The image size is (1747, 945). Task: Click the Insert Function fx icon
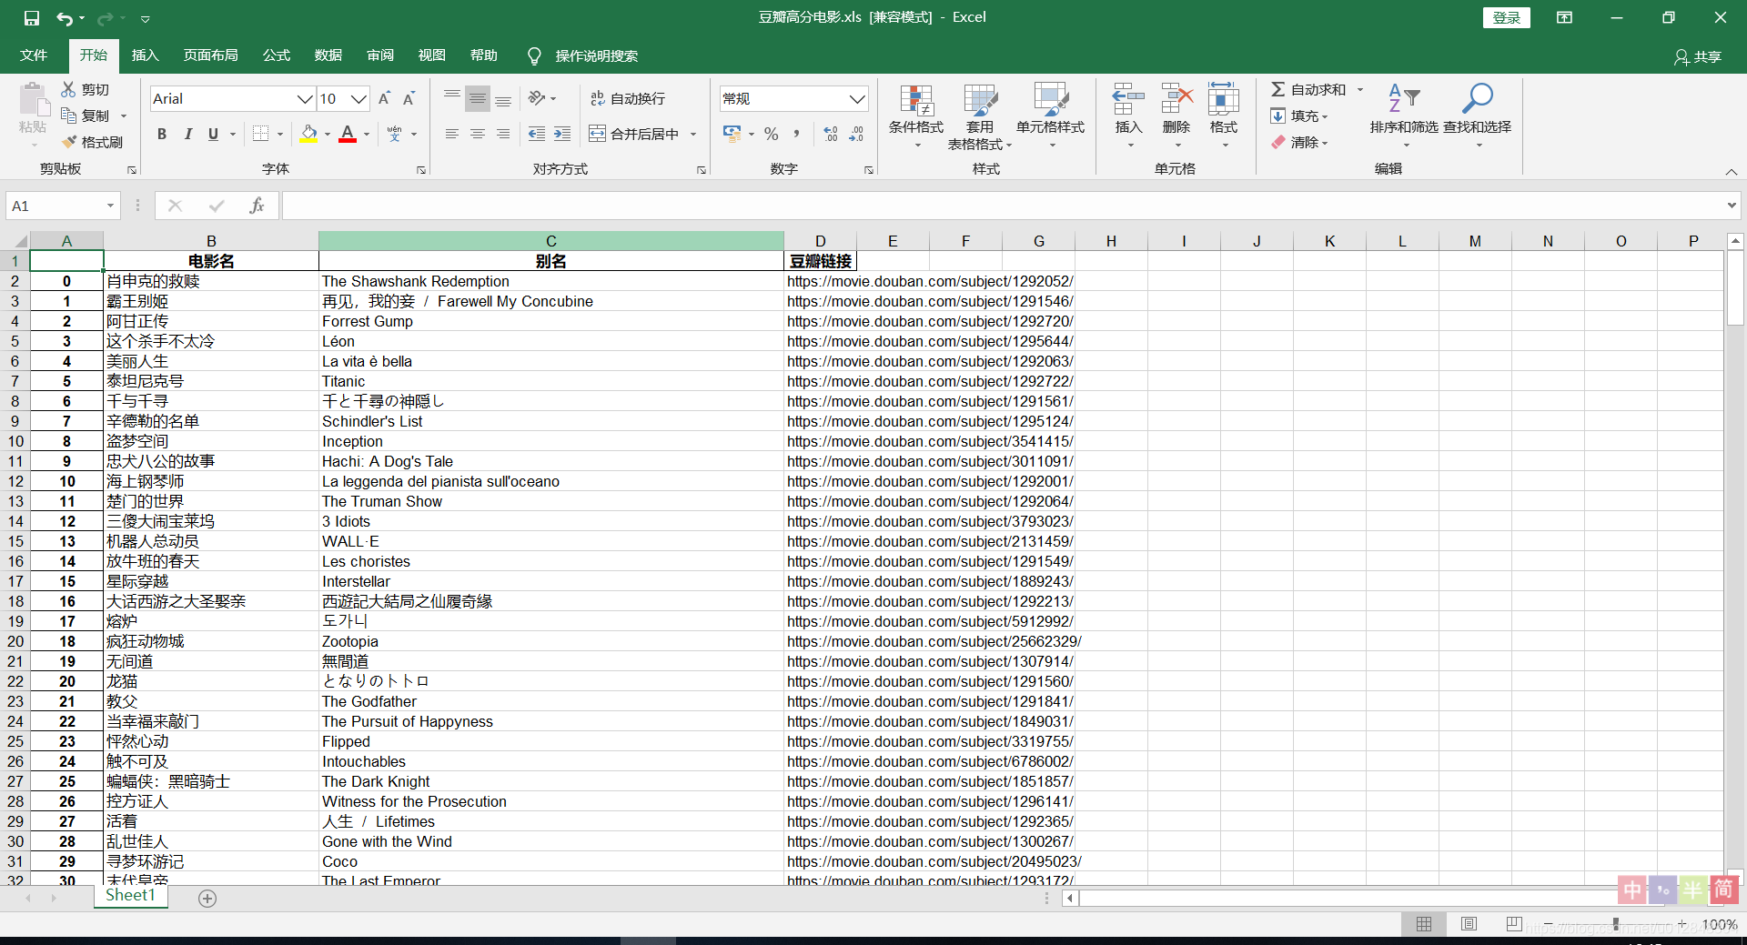click(x=257, y=206)
